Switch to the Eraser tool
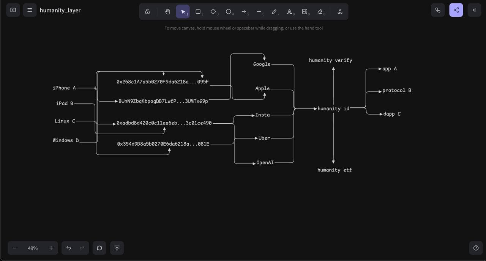 point(320,11)
